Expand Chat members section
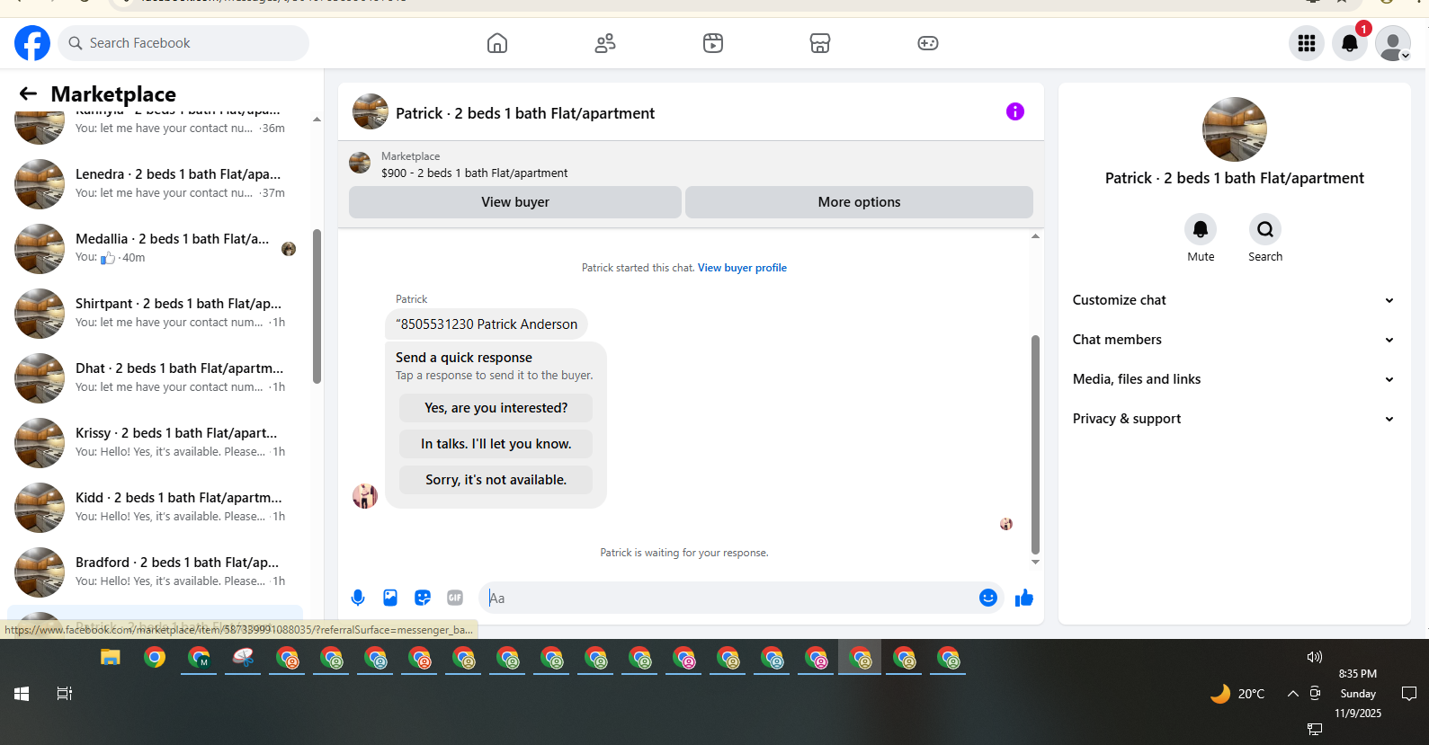This screenshot has height=745, width=1429. [x=1234, y=340]
